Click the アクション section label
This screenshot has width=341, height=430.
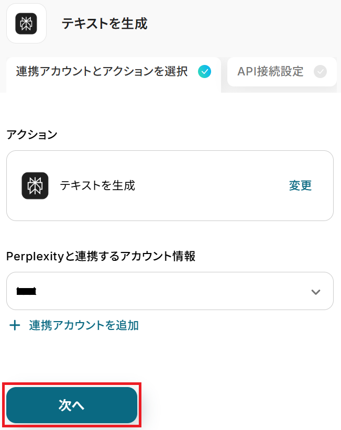pyautogui.click(x=32, y=134)
